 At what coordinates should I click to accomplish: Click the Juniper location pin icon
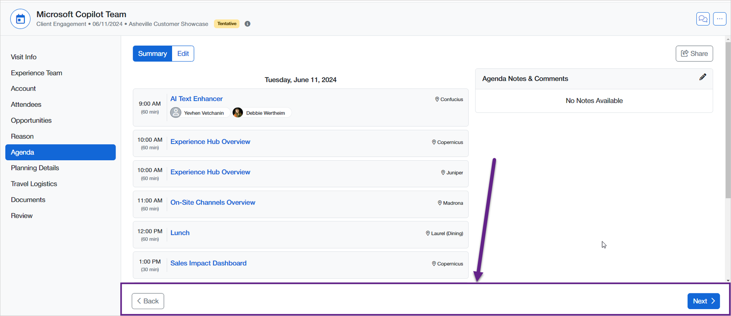443,172
